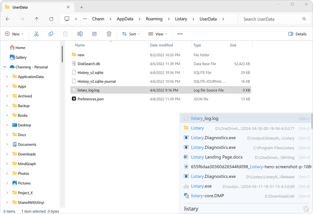Click the Search UserData field
This screenshot has height=214, width=313.
coord(274,19)
